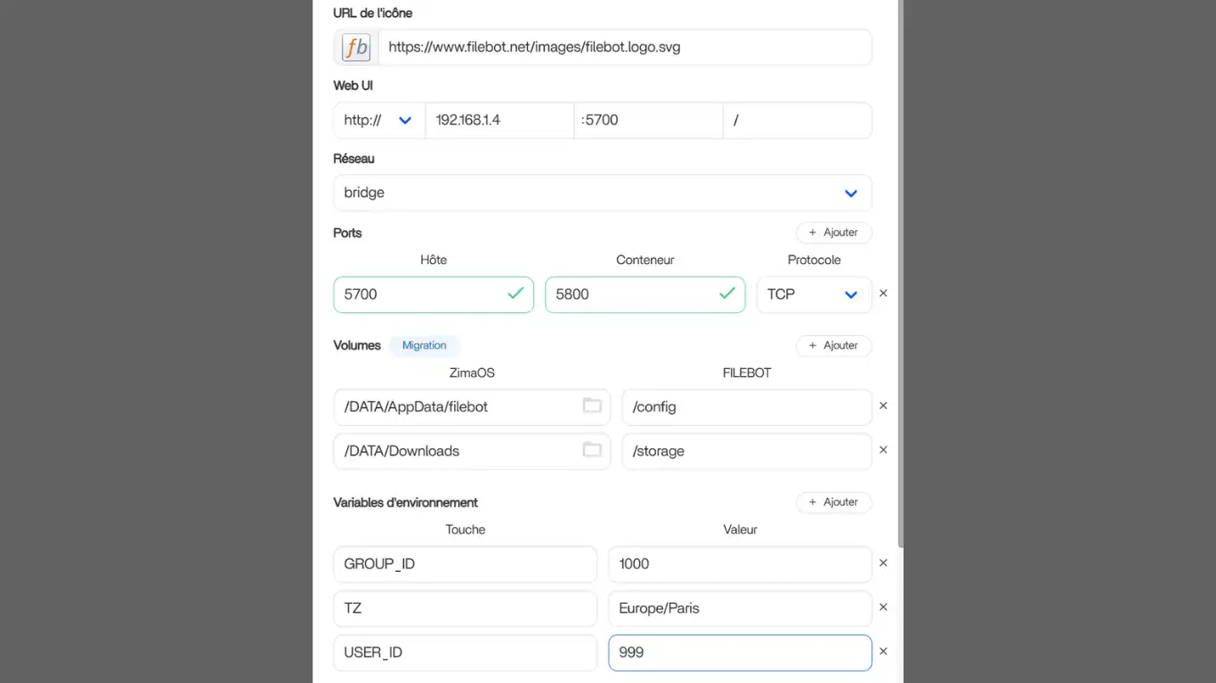Click the icon URL input field
The width and height of the screenshot is (1216, 683).
pyautogui.click(x=624, y=47)
